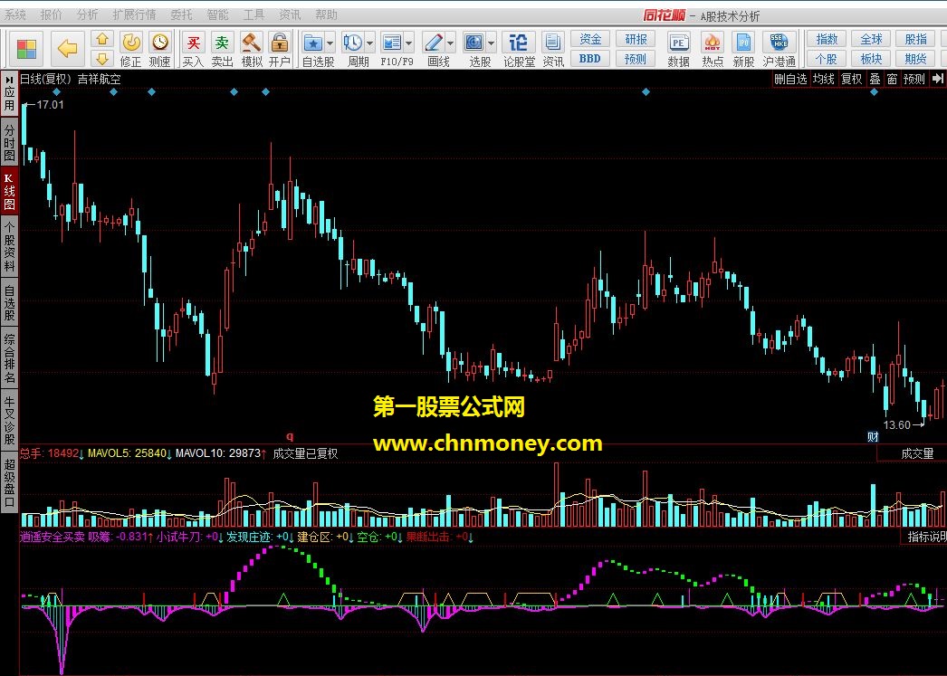Switch to the 应用 side tab

pyautogui.click(x=9, y=94)
